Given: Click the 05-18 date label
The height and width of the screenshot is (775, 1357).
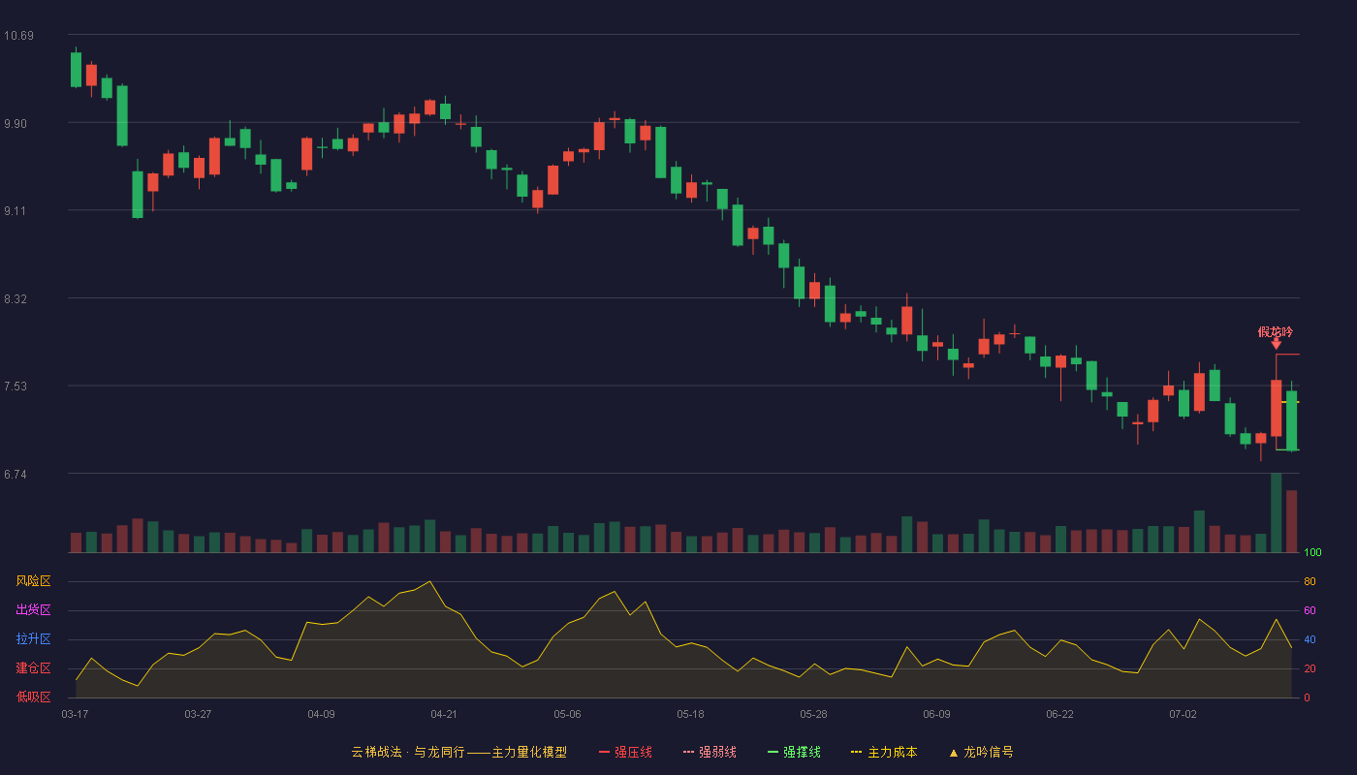Looking at the screenshot, I should [x=690, y=714].
